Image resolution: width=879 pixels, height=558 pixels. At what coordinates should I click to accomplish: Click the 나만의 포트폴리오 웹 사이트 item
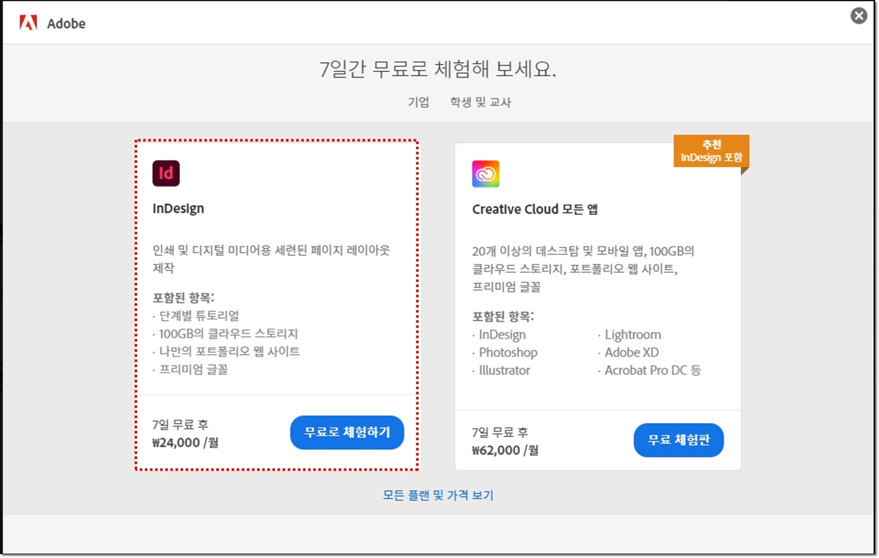(230, 351)
